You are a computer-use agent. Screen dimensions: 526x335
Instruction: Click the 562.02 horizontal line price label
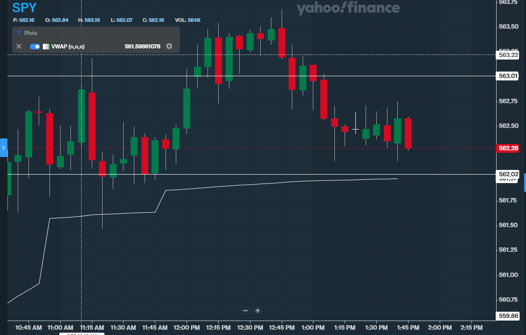pyautogui.click(x=507, y=174)
